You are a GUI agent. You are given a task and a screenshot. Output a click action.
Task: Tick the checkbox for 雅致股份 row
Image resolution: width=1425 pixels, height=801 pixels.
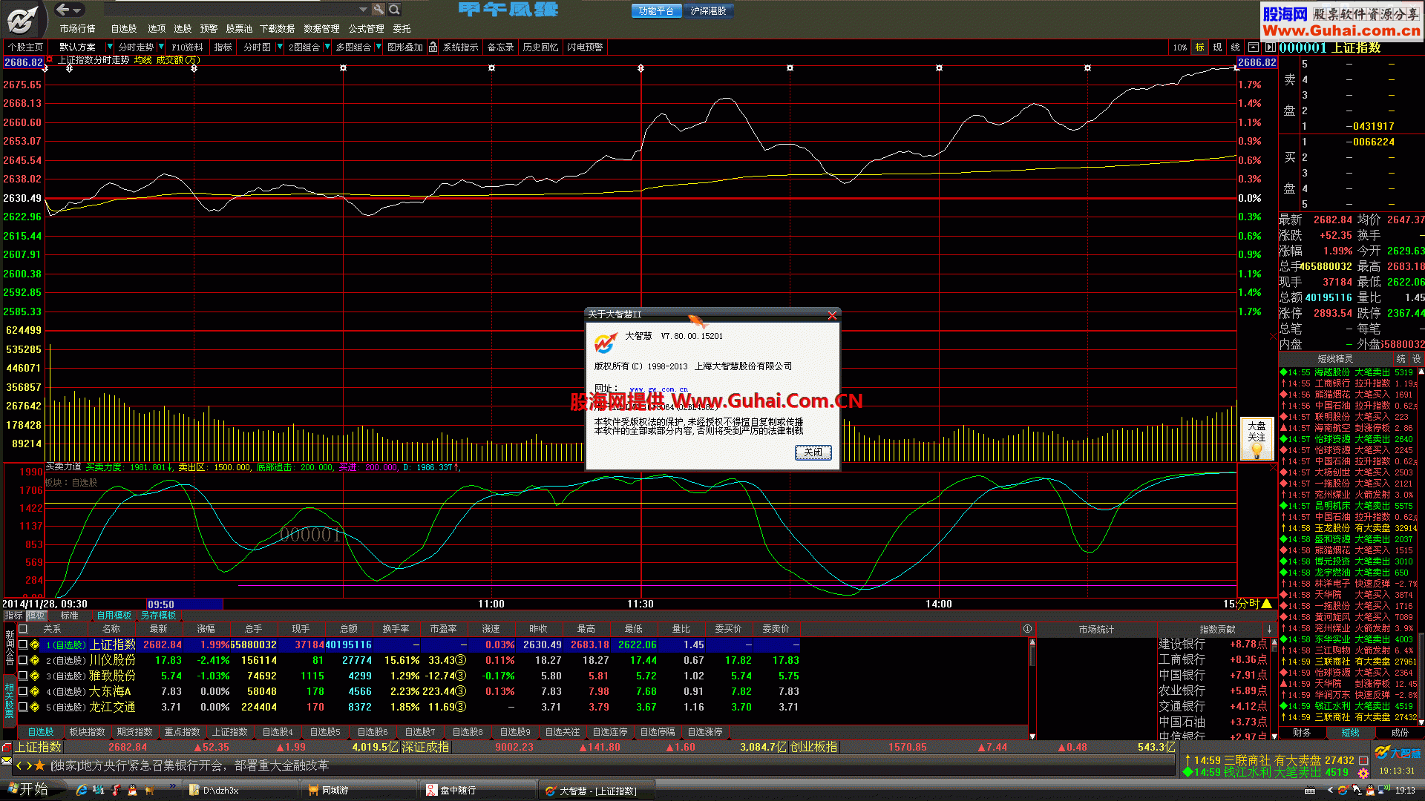click(x=23, y=676)
